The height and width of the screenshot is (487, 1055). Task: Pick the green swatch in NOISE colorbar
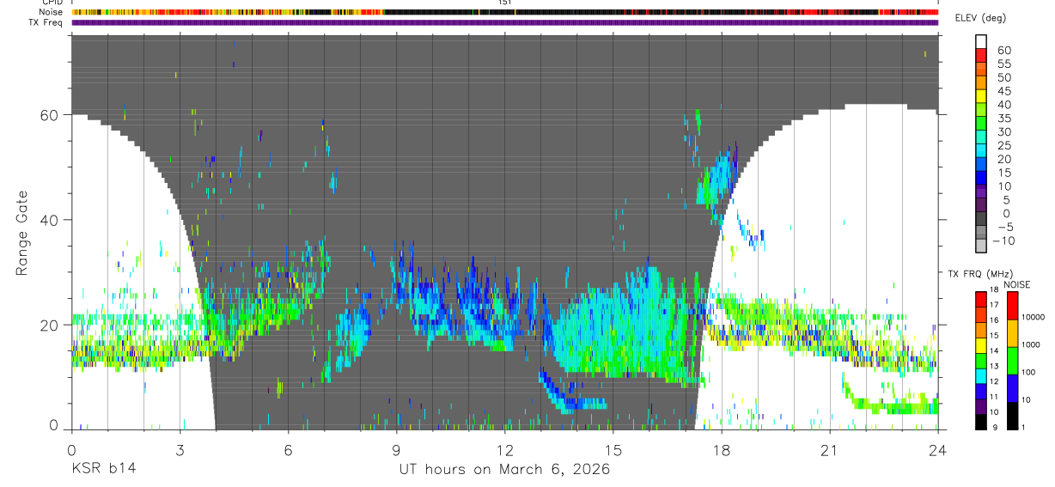[x=1014, y=360]
